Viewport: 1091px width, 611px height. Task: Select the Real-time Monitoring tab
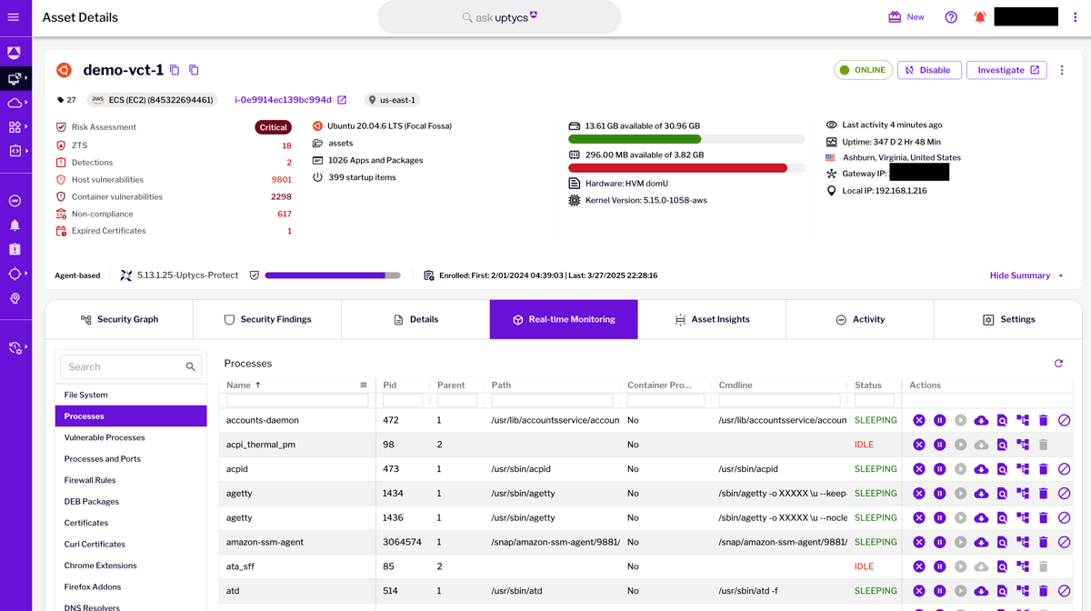pos(564,320)
